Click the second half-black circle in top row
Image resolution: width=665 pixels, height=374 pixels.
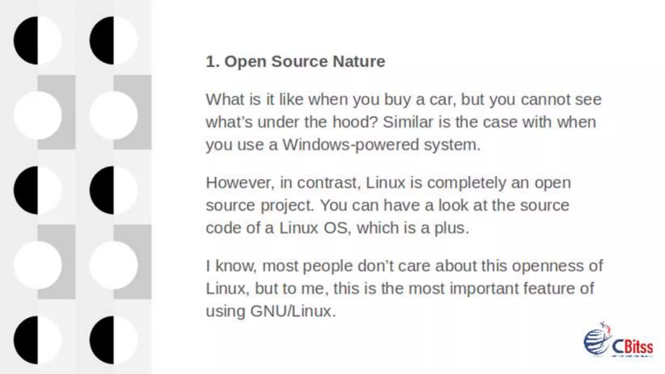(113, 40)
